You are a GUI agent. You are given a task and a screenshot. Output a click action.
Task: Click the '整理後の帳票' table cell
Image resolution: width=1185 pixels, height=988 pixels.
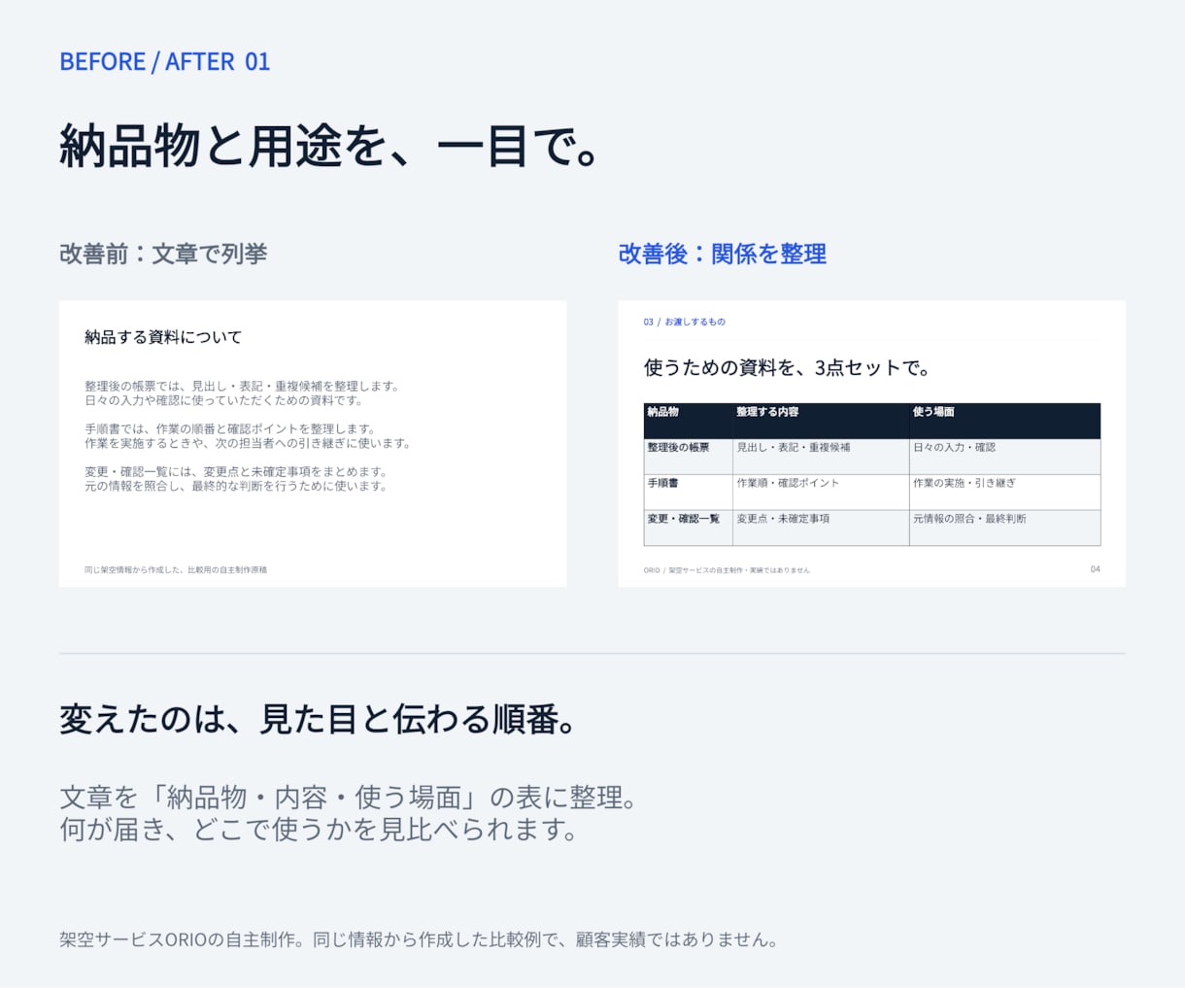click(x=688, y=457)
